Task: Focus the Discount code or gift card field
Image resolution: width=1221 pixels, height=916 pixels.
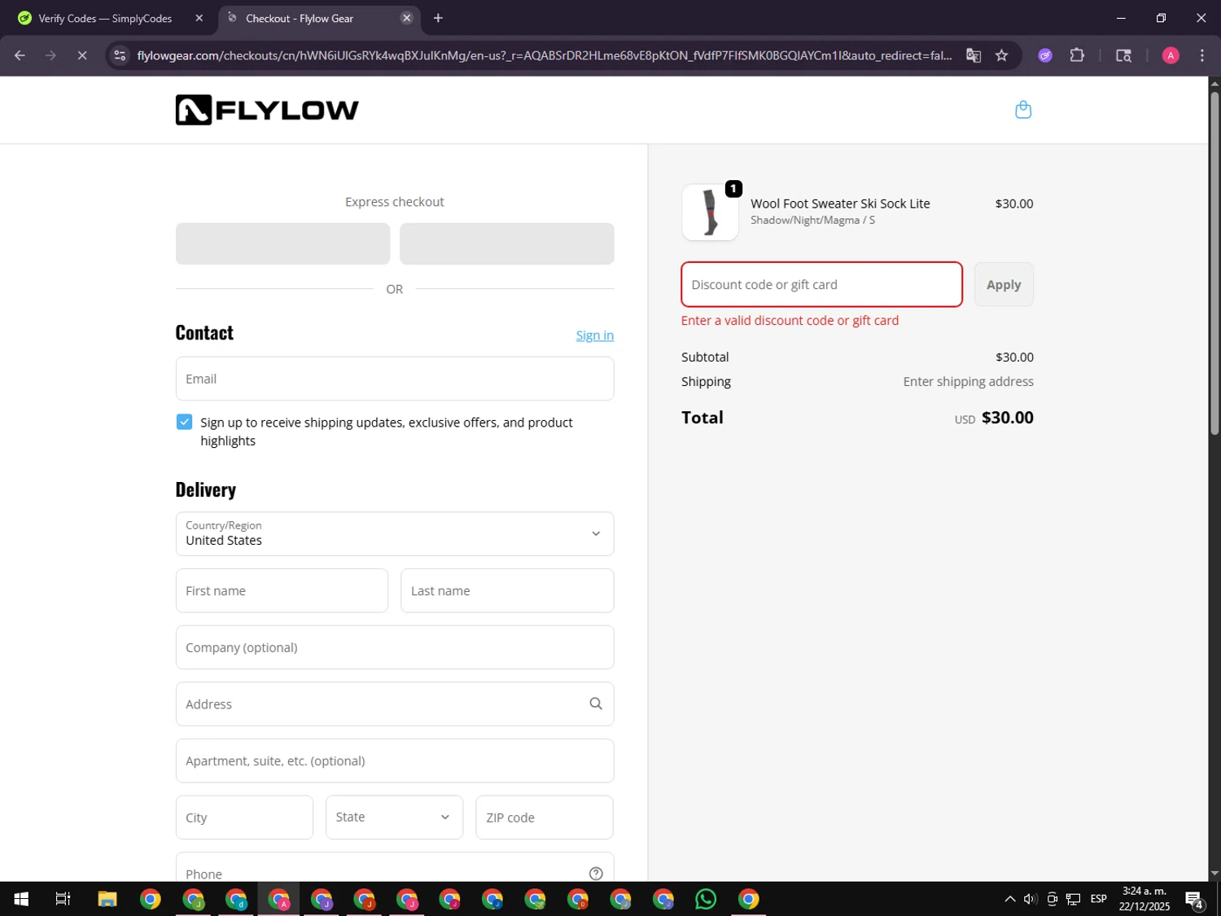Action: (822, 285)
